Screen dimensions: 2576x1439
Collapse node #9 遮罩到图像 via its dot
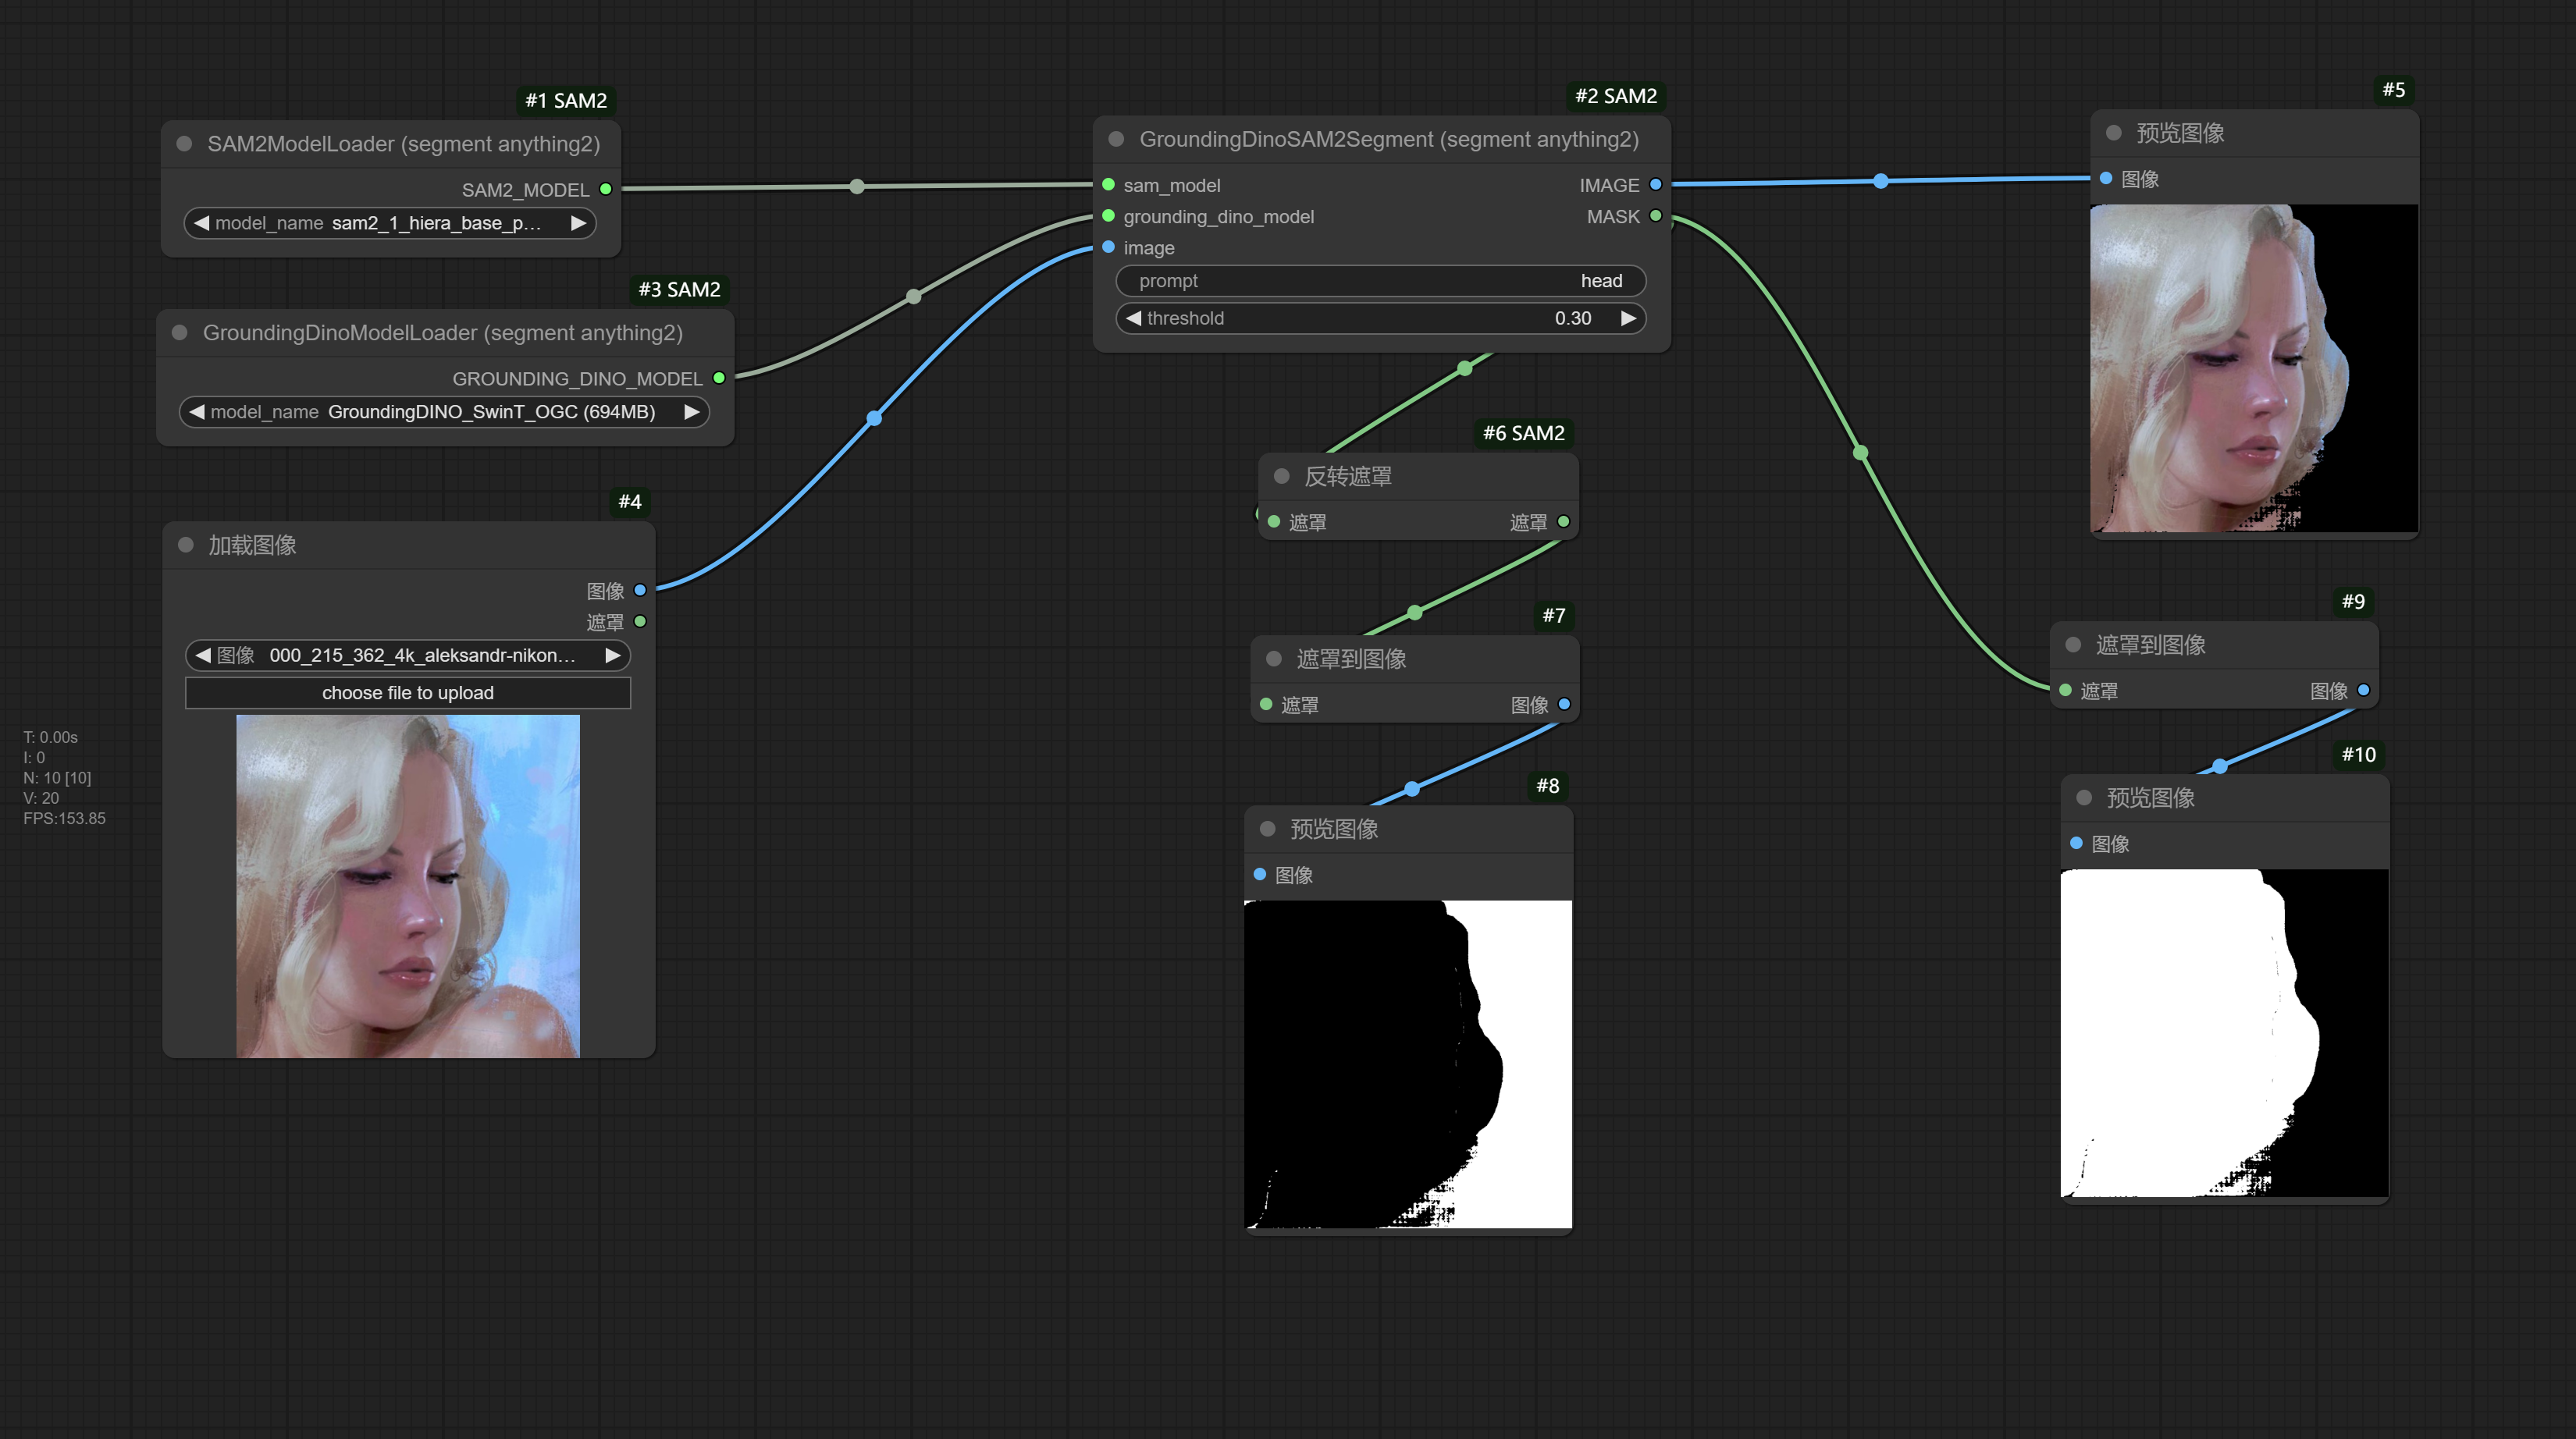(2073, 645)
